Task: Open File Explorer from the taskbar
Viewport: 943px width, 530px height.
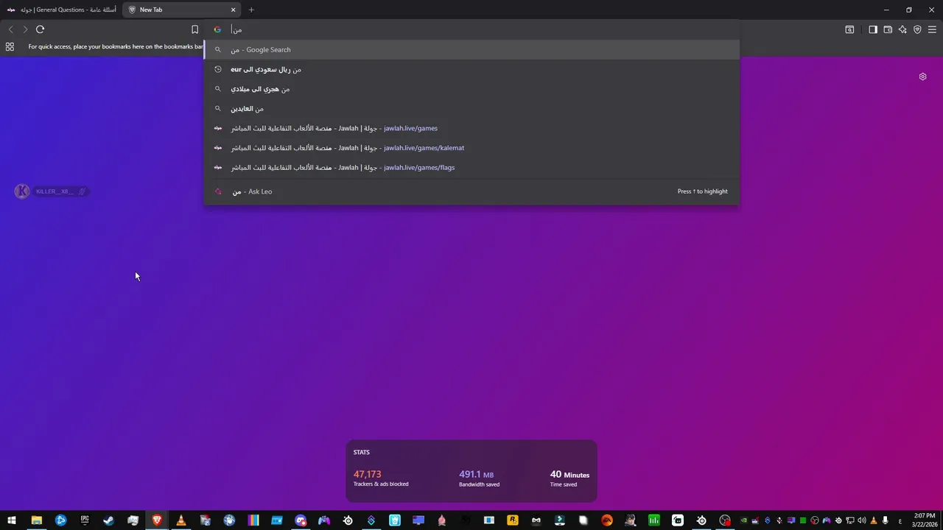Action: pos(36,520)
